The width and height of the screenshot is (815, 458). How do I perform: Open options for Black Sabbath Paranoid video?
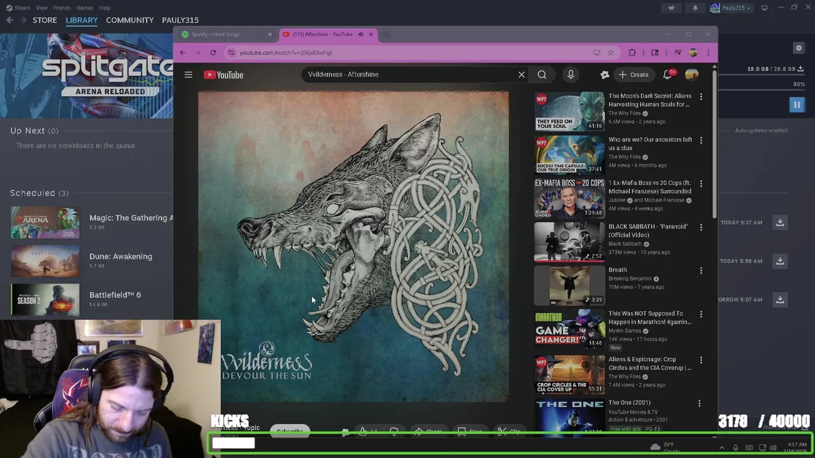pos(701,227)
